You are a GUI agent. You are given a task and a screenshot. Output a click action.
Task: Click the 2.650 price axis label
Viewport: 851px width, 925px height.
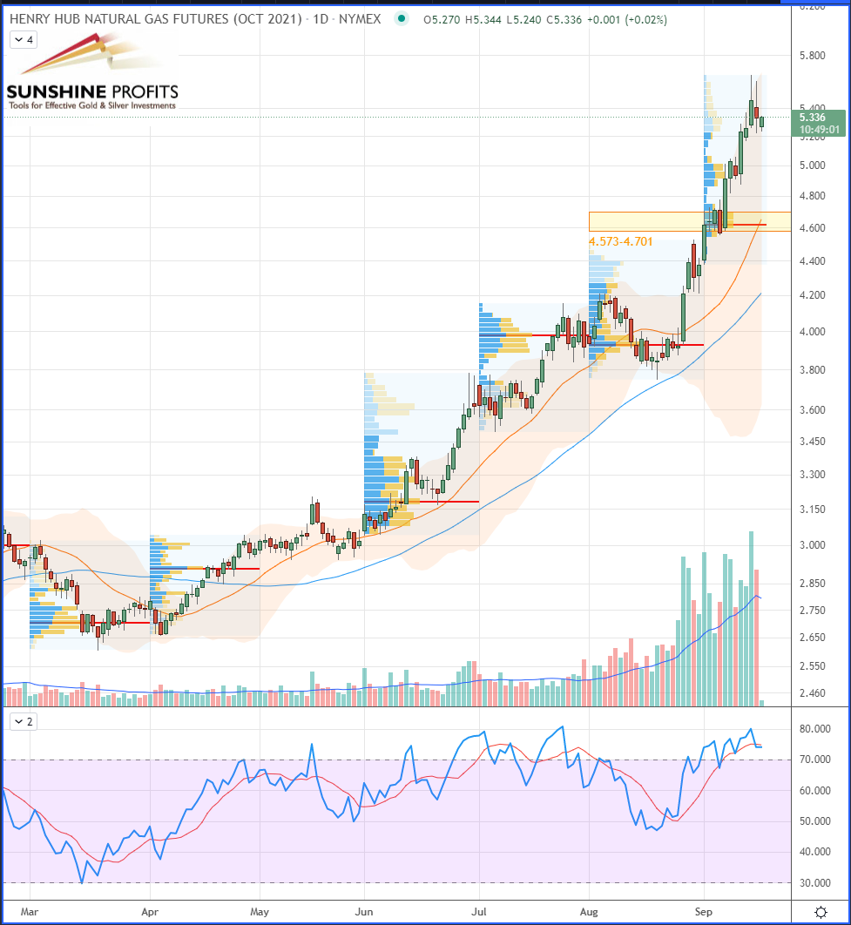tap(812, 637)
